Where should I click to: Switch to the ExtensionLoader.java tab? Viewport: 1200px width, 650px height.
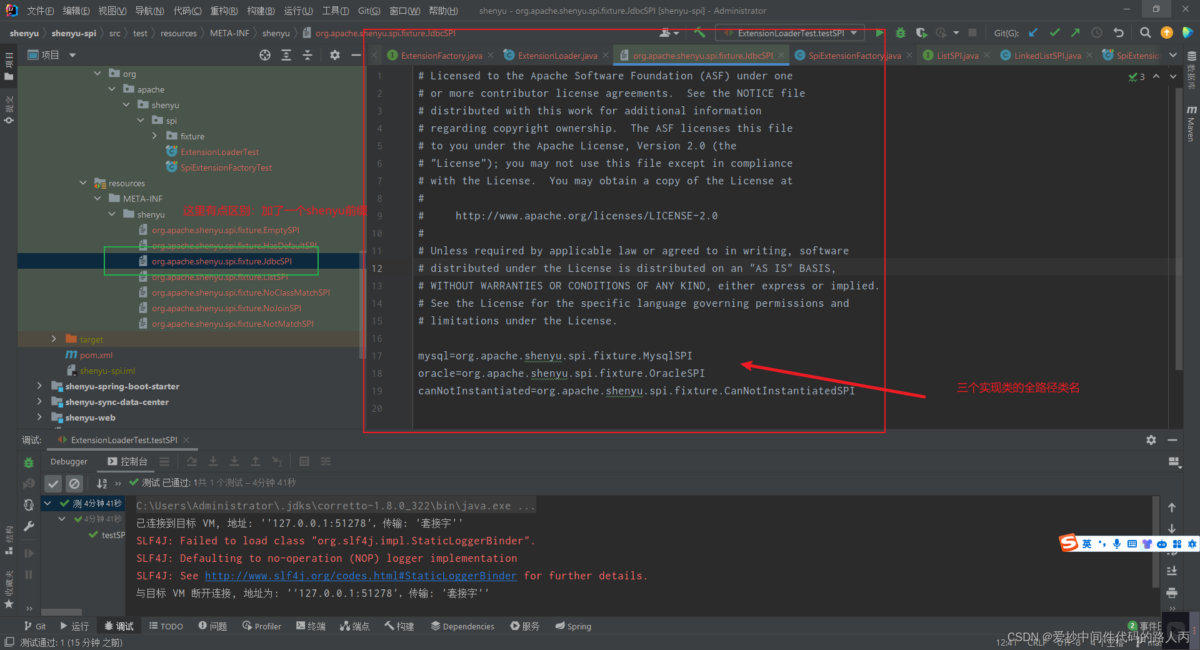[x=557, y=56]
